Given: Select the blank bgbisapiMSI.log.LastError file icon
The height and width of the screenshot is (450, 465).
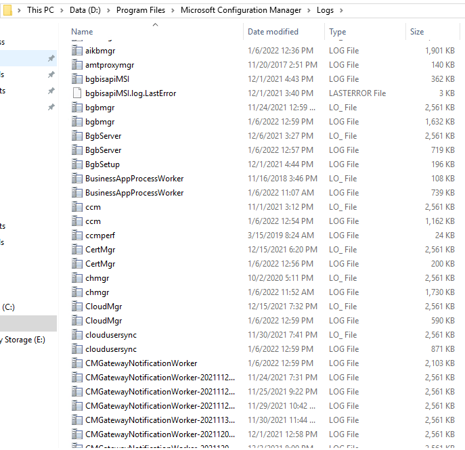Looking at the screenshot, I should 77,93.
